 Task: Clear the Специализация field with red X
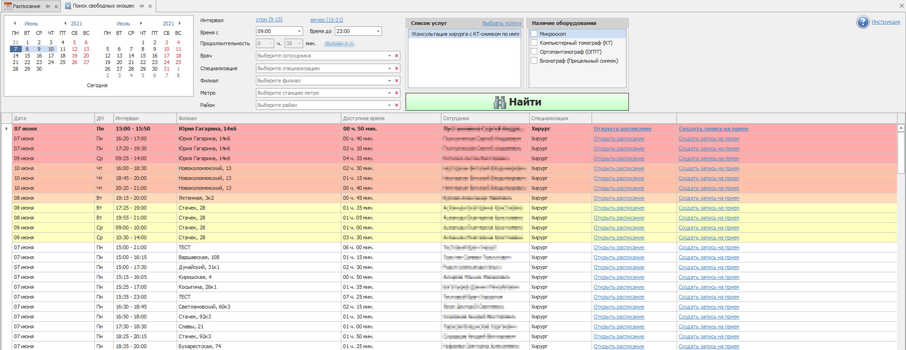[397, 69]
